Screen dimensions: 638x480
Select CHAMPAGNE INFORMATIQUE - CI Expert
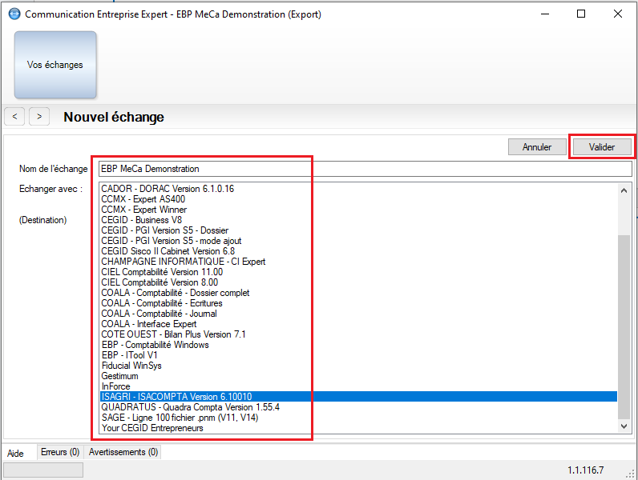tap(358, 262)
